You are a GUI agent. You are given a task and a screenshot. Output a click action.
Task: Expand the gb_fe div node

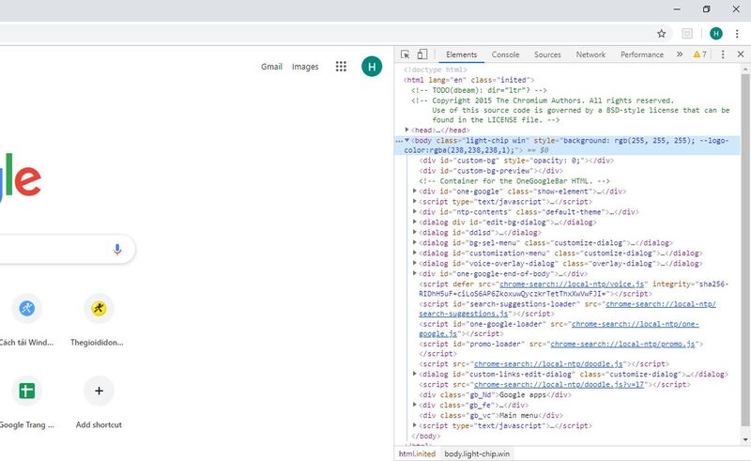point(415,405)
